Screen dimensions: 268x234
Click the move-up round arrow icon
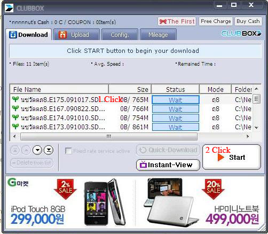click(26, 150)
